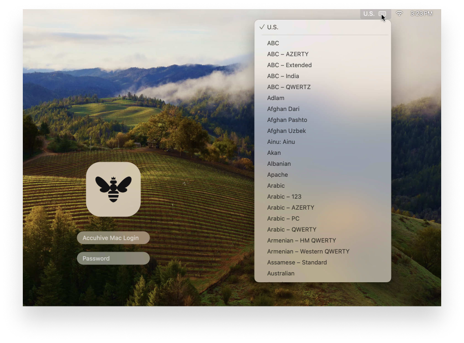Viewport: 464px width, 343px height.
Task: Choose ABC keyboard layout
Action: (273, 43)
